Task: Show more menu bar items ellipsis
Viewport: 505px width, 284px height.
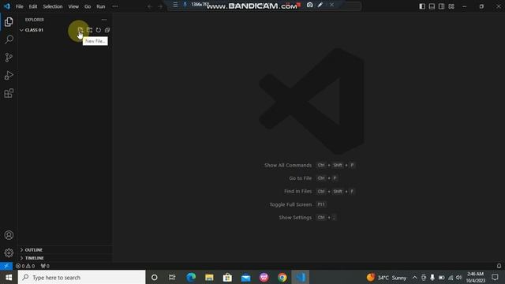Action: [115, 6]
